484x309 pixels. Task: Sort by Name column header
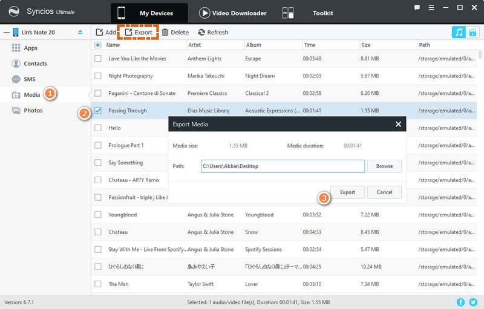coord(113,45)
